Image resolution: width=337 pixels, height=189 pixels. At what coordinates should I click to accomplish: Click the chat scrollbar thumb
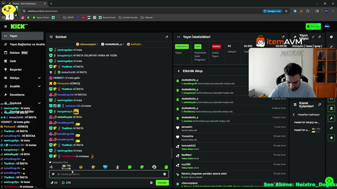172,153
